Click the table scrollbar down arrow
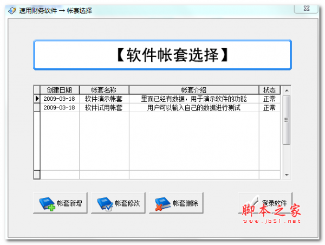 287,175
